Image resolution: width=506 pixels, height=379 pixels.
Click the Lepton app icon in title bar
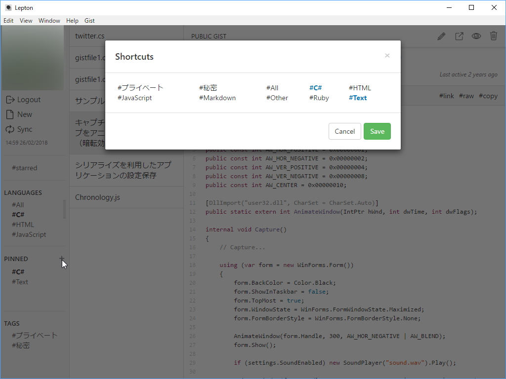(8, 7)
